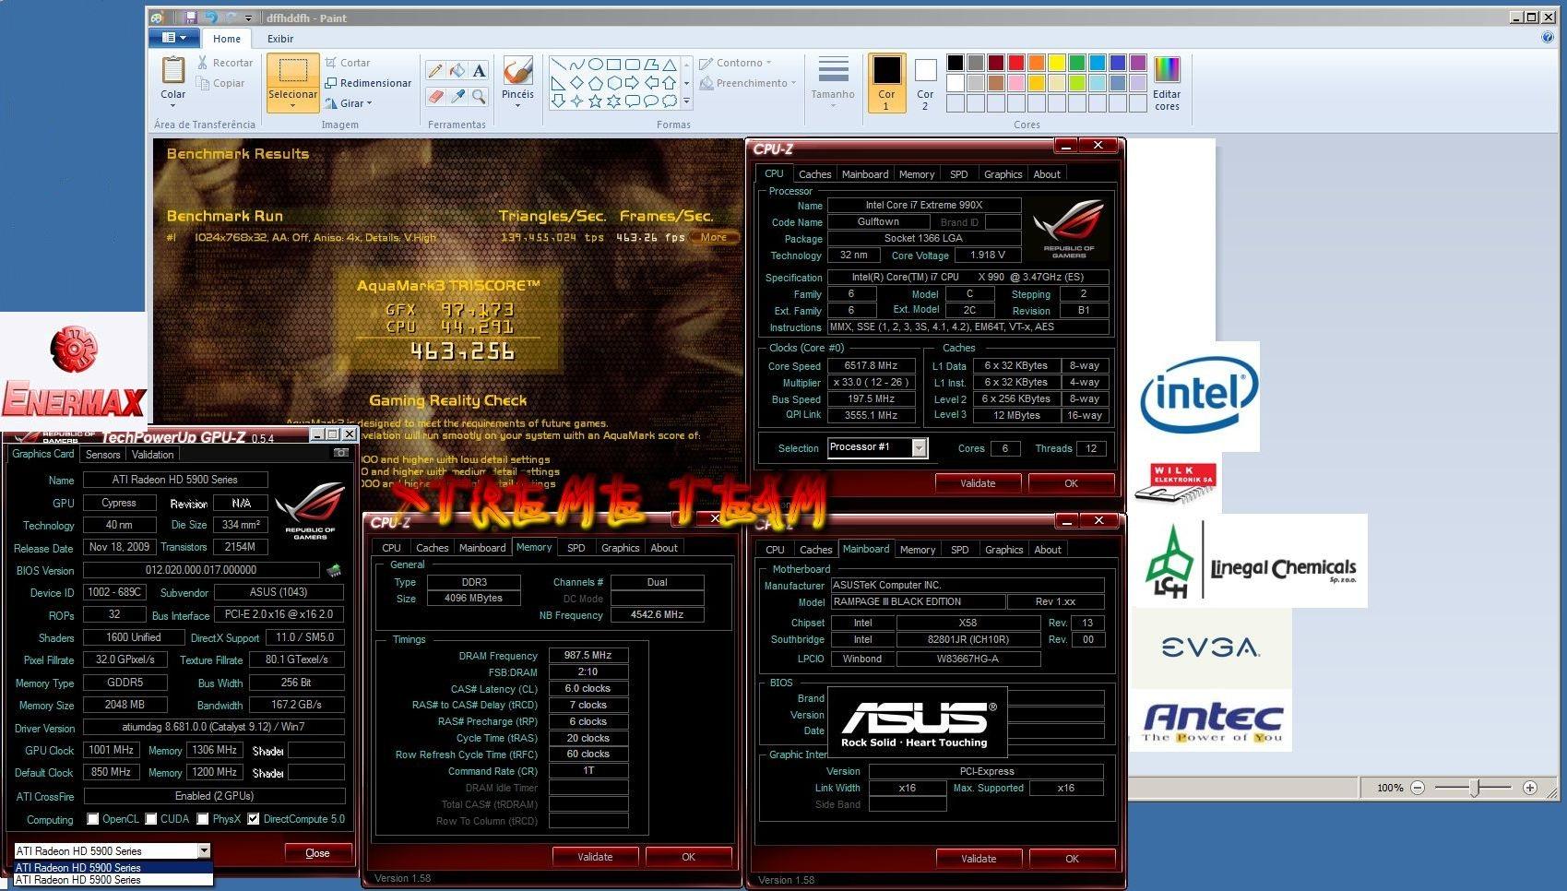Viewport: 1567px width, 891px height.
Task: Choose the oval shape in Formas
Action: [x=596, y=65]
